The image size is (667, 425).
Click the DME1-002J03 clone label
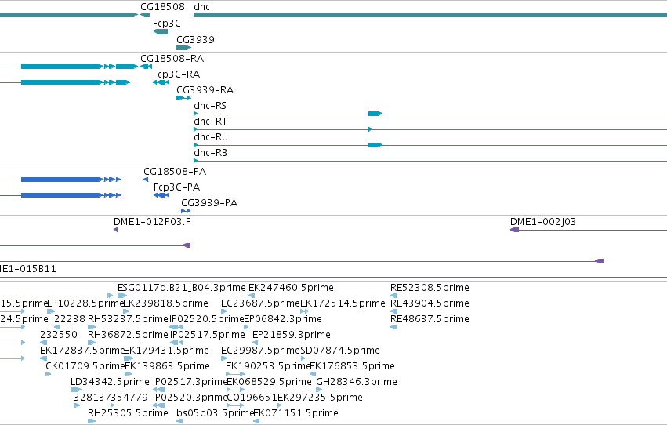tap(543, 222)
